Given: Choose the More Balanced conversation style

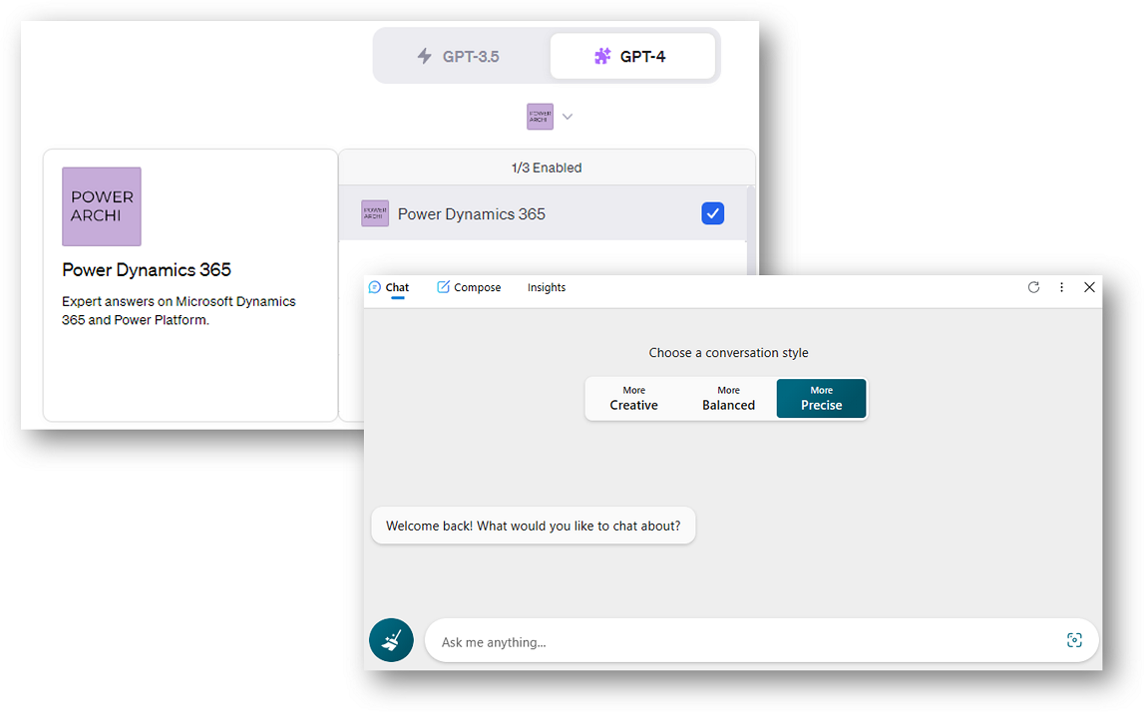Looking at the screenshot, I should click(729, 399).
